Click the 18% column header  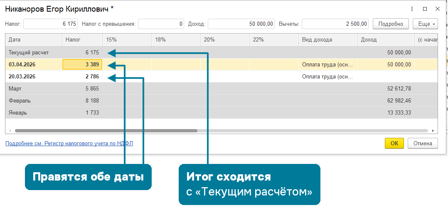coord(176,40)
